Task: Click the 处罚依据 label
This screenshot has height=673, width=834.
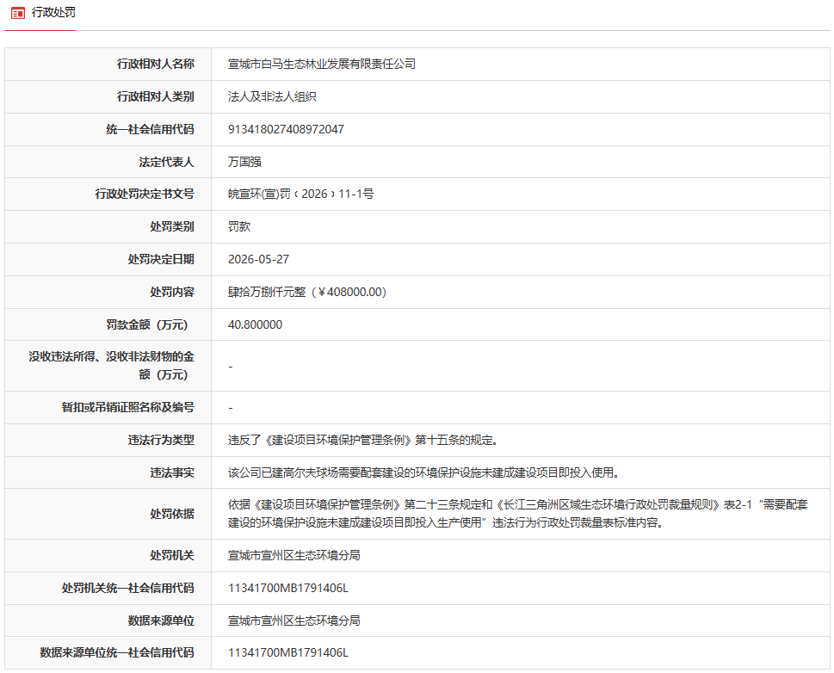Action: tap(172, 514)
